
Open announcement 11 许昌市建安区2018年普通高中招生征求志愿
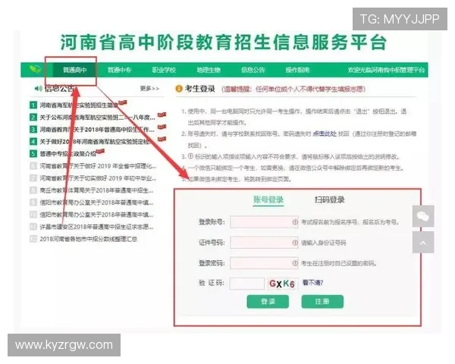tap(96, 227)
